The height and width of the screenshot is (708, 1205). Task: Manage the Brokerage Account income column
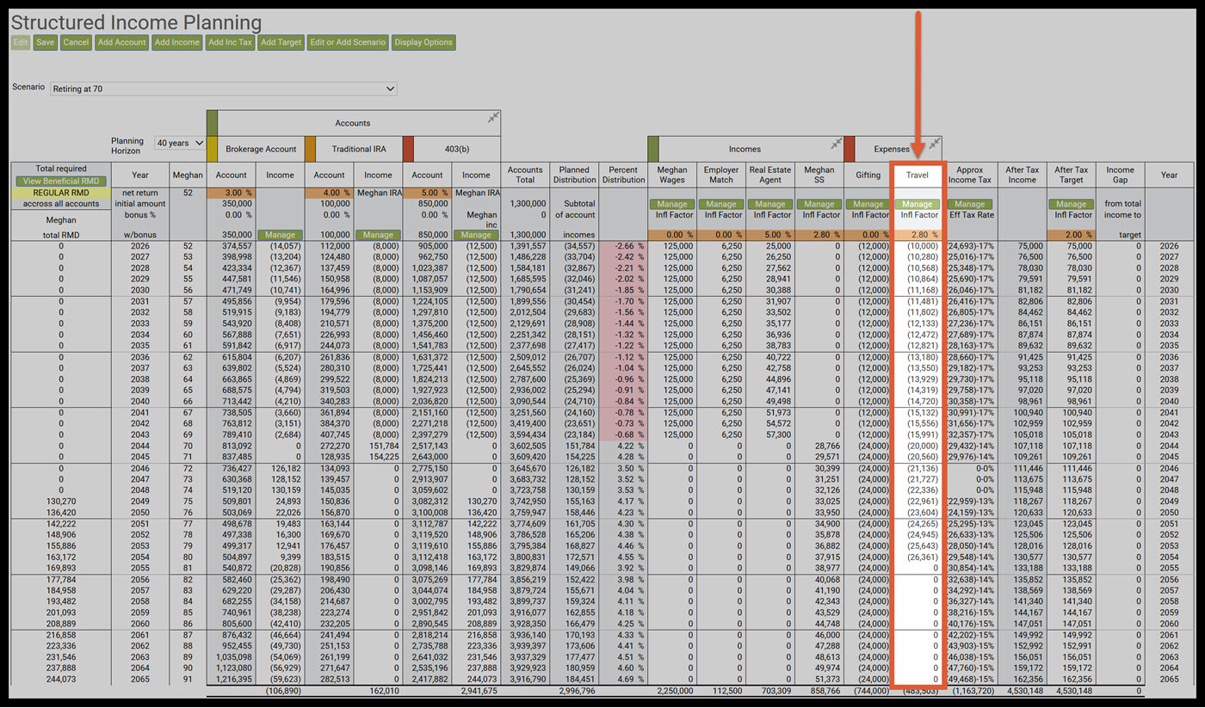click(x=280, y=235)
